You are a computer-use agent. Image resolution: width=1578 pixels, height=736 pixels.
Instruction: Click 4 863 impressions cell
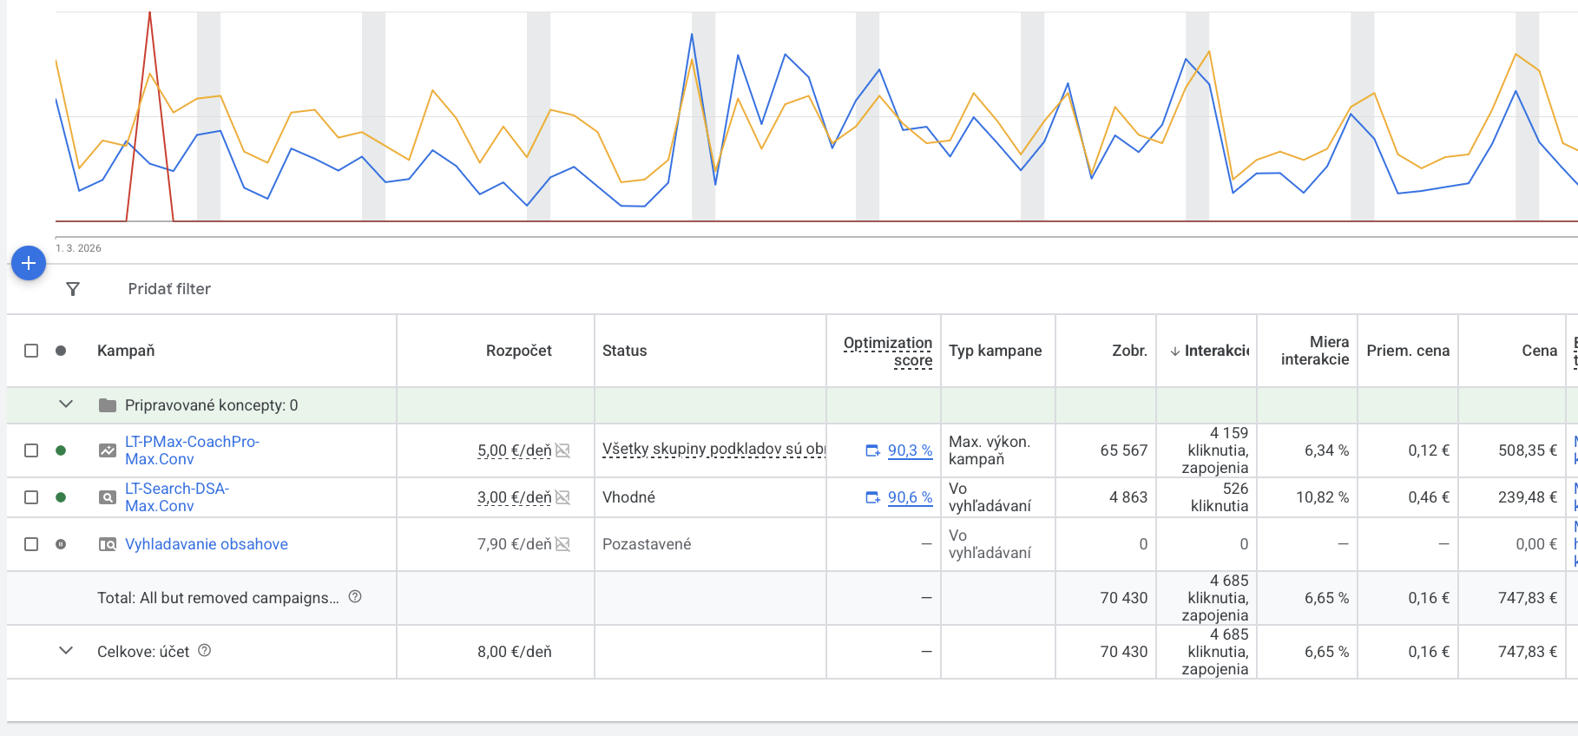tap(1128, 497)
